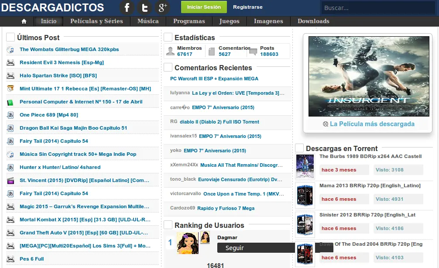
Task: Click the Iniciar Sesión button
Action: pyautogui.click(x=204, y=7)
